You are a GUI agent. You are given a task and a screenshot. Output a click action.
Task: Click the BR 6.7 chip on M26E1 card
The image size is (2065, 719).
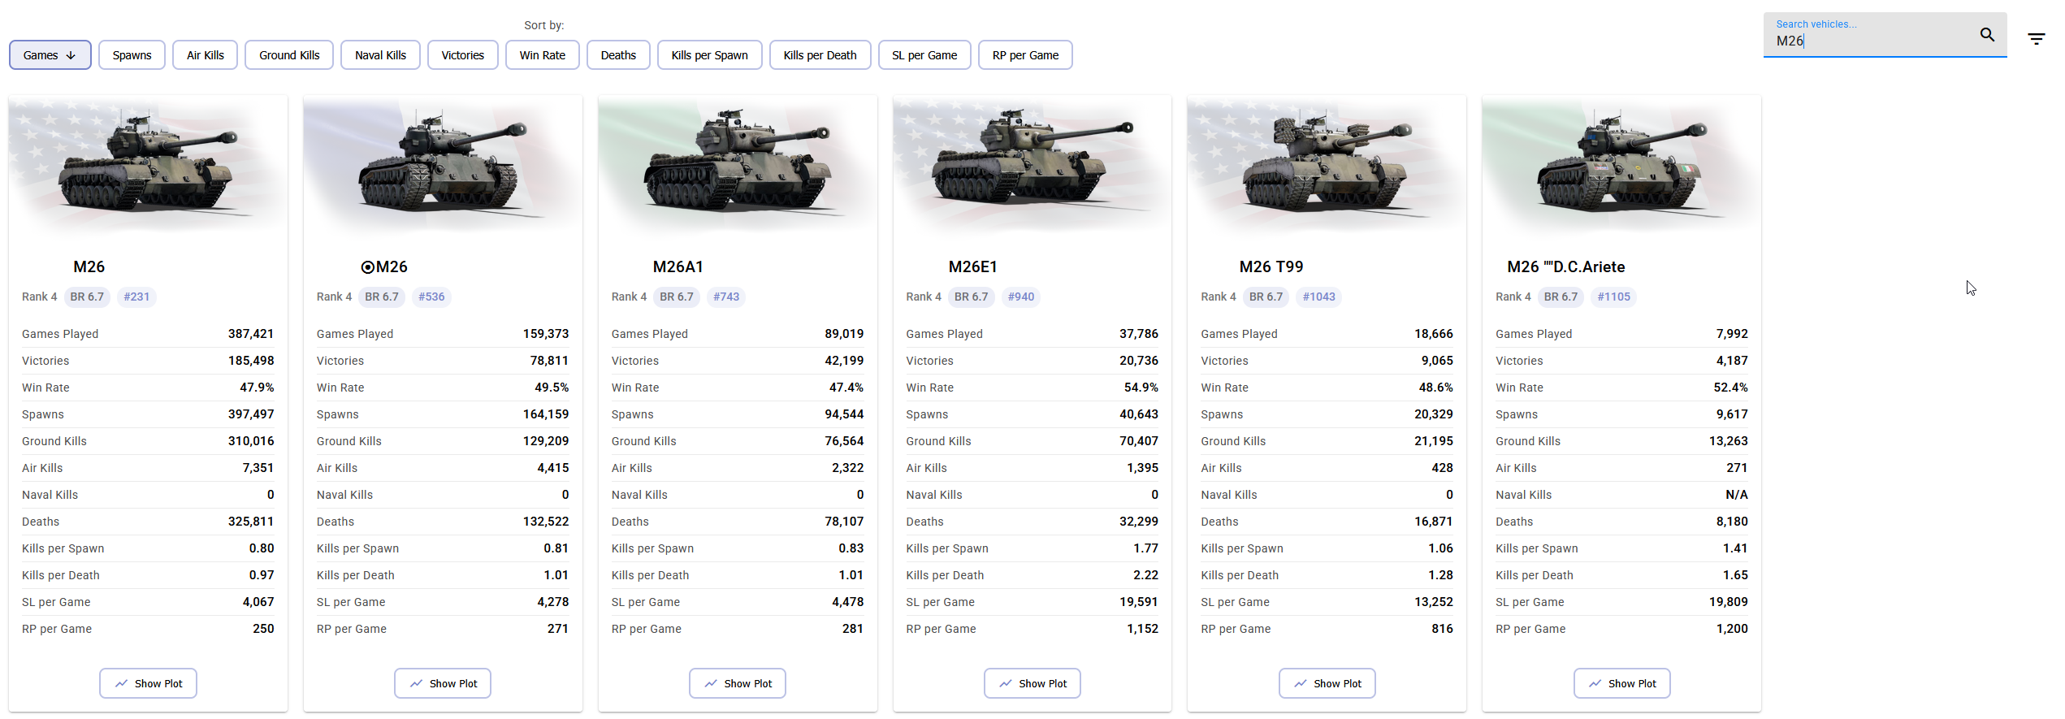tap(972, 297)
